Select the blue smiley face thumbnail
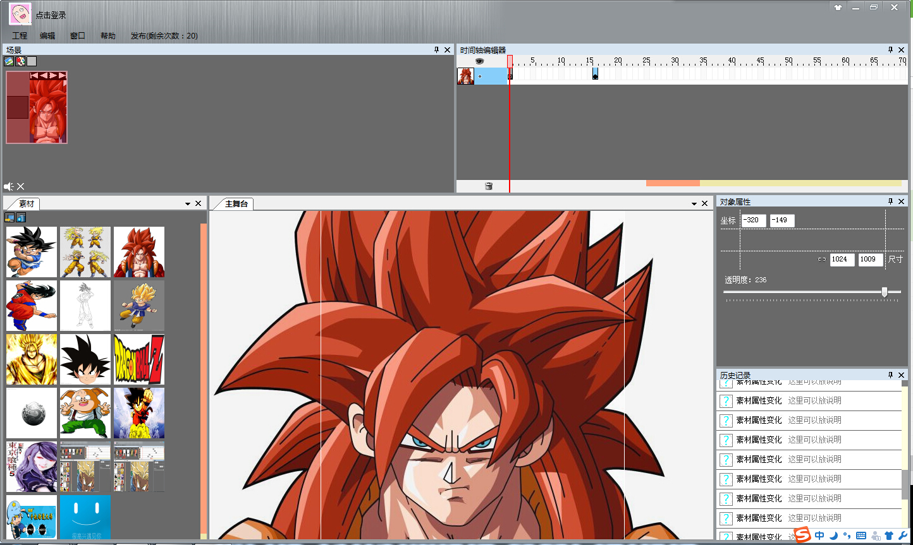Image resolution: width=913 pixels, height=545 pixels. (85, 517)
